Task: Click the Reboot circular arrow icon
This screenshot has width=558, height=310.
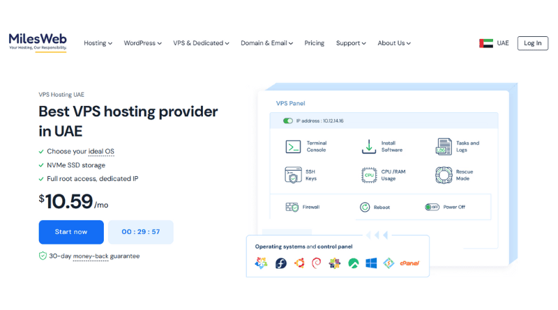Action: pos(365,207)
